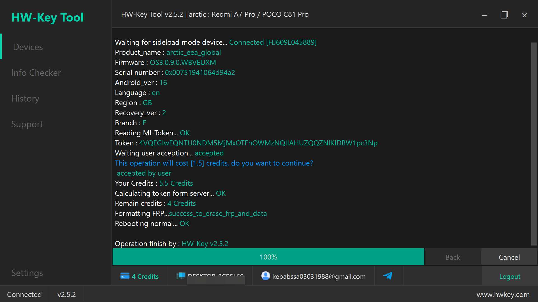Click the Connected status bar entry
538x302 pixels.
point(24,294)
